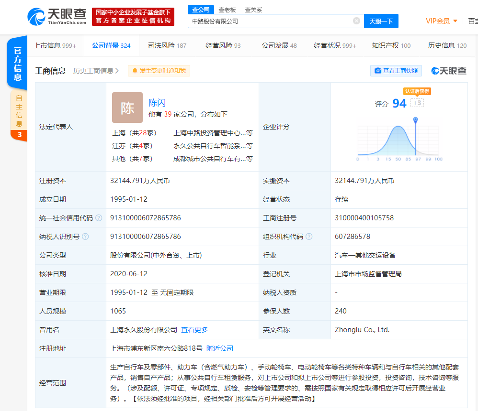Click the 查看更多 link for former names

click(x=194, y=330)
